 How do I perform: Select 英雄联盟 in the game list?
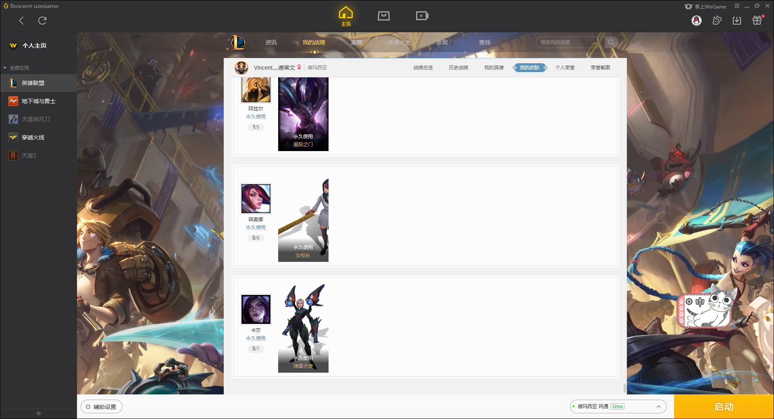click(38, 83)
